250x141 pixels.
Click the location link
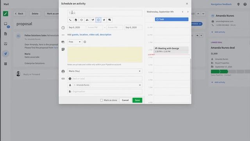coord(84,34)
